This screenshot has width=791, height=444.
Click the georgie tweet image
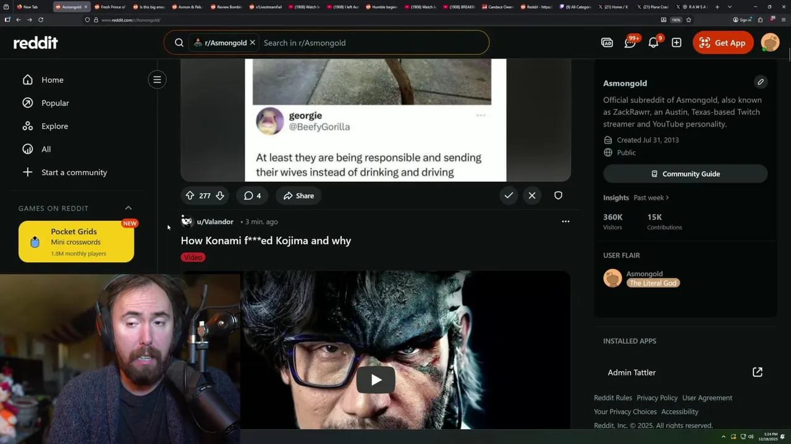[375, 120]
